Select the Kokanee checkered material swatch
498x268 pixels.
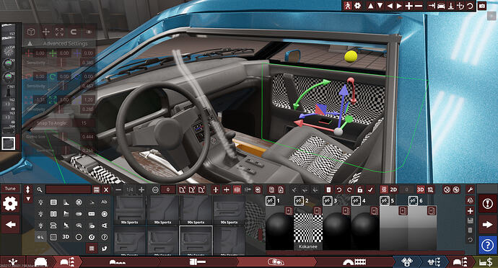pos(307,228)
